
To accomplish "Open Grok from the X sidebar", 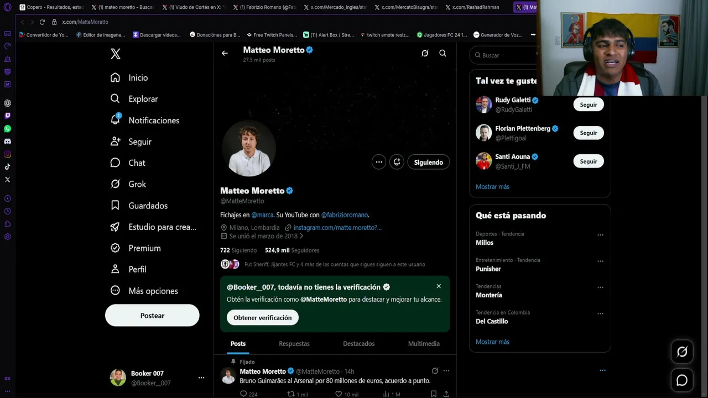I will (128, 184).
